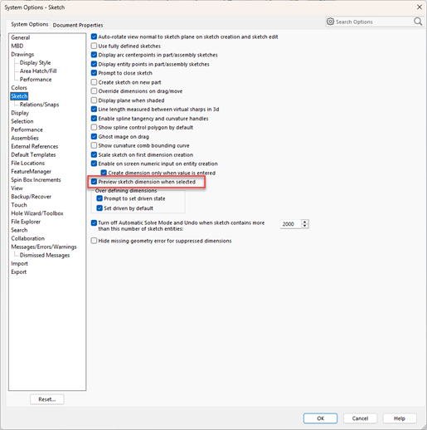Open View category
427x430 pixels.
tap(17, 188)
